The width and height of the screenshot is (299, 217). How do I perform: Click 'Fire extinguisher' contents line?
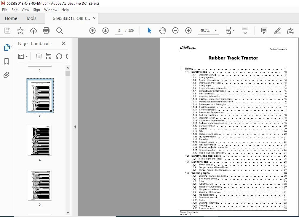[x=207, y=150]
